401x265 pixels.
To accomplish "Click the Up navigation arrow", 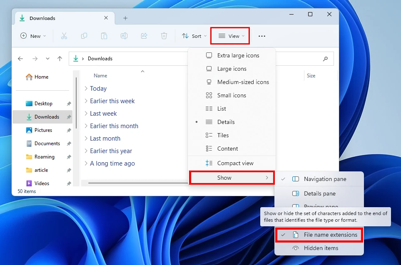I will pyautogui.click(x=60, y=58).
